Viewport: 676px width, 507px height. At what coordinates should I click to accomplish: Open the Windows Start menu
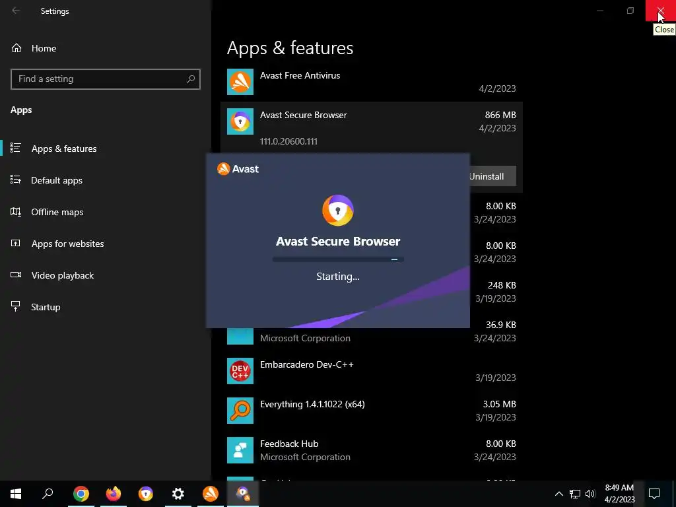[x=16, y=494]
